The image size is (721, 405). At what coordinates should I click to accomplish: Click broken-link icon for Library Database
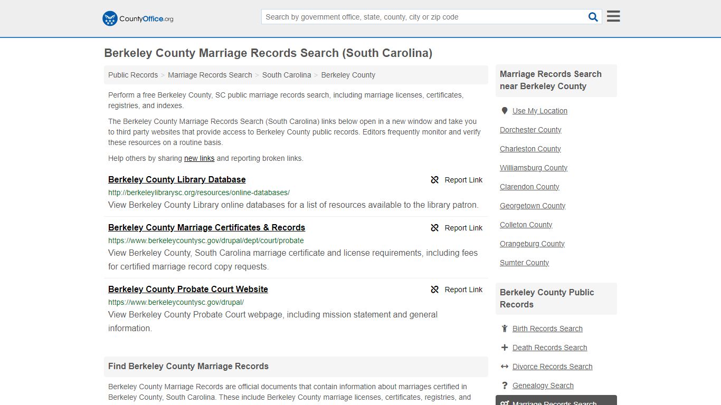click(x=435, y=180)
